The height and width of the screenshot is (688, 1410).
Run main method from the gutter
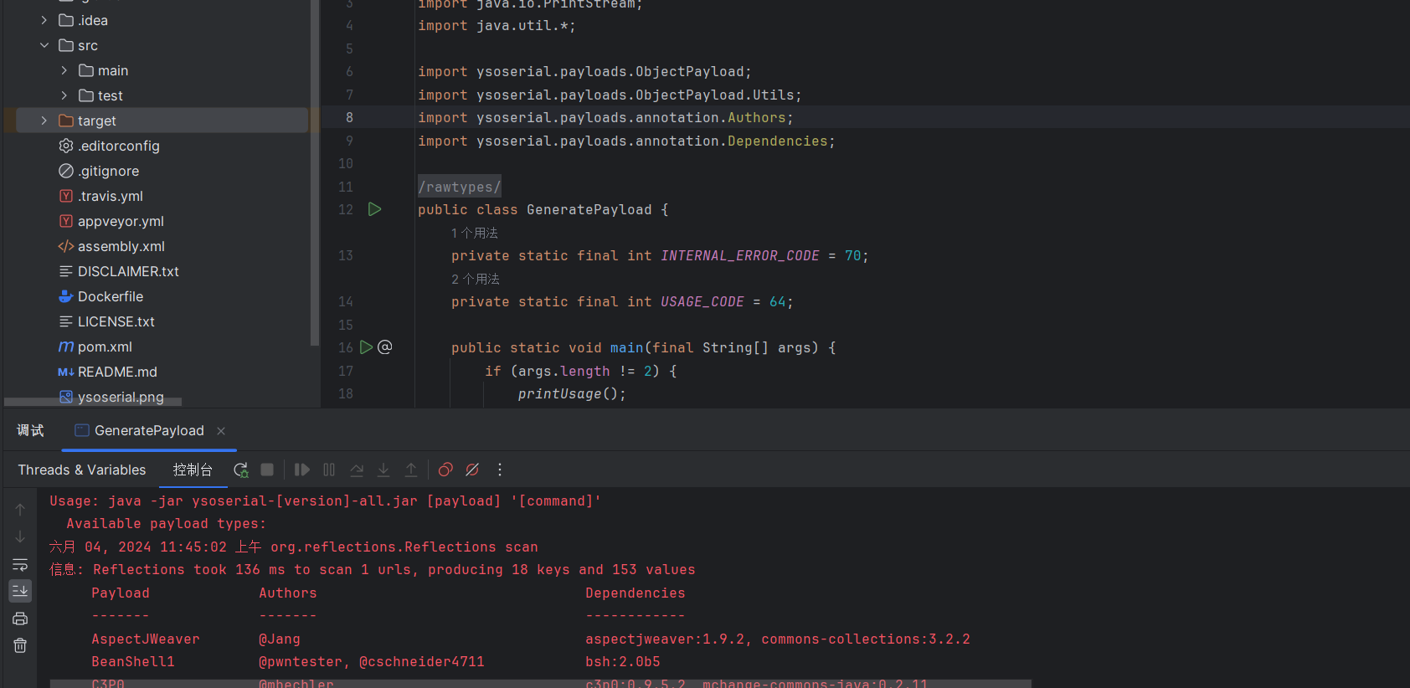[x=366, y=347]
